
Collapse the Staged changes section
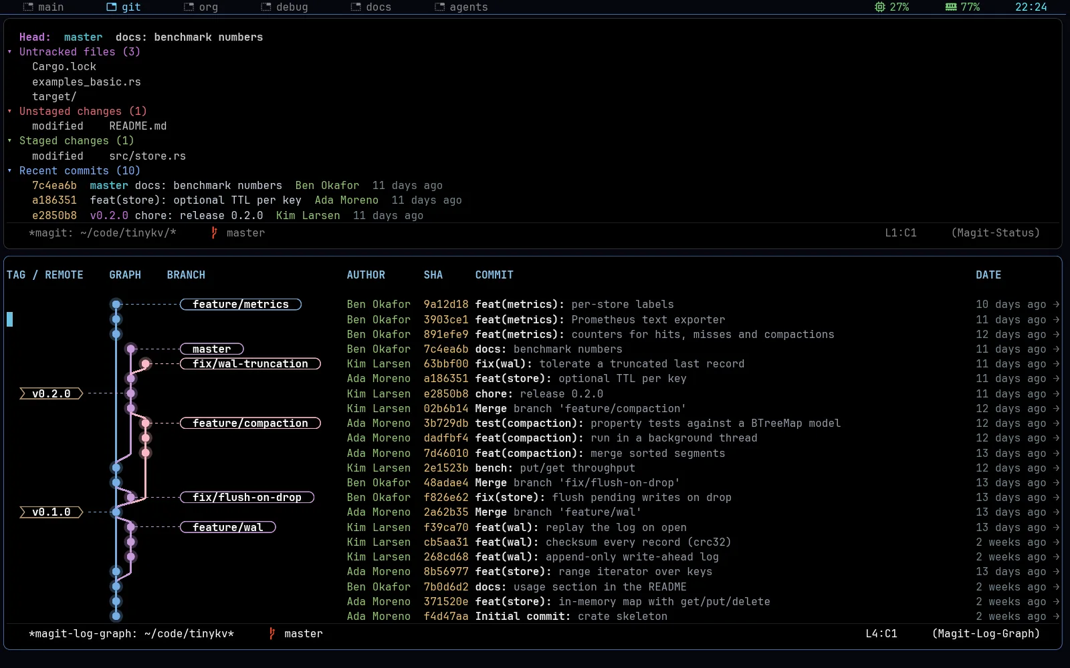[9, 140]
